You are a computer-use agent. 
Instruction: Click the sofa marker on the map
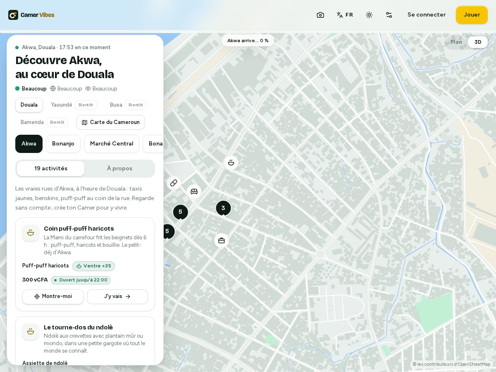pyautogui.click(x=194, y=191)
